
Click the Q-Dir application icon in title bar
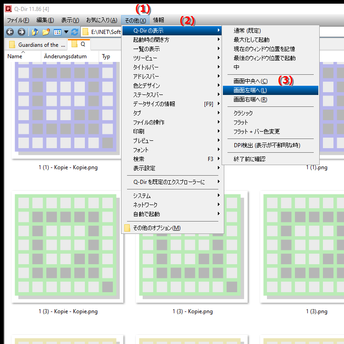tap(8, 9)
